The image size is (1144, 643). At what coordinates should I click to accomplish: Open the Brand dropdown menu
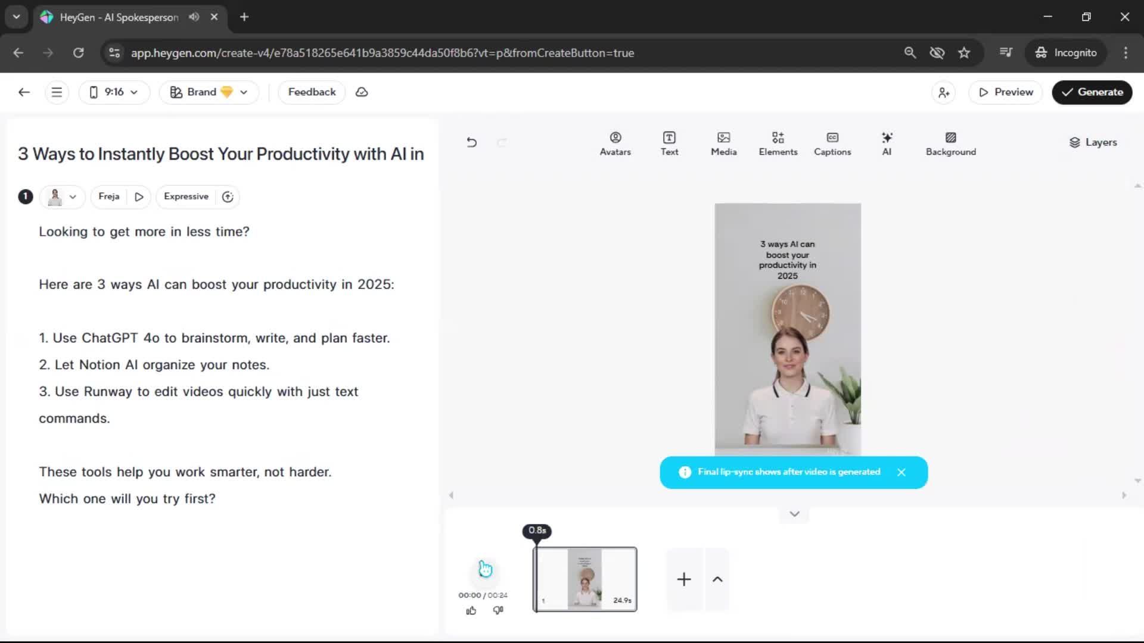[x=209, y=92]
